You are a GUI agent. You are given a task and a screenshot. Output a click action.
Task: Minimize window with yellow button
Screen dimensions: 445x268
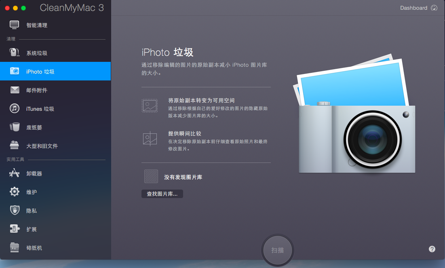(15, 8)
